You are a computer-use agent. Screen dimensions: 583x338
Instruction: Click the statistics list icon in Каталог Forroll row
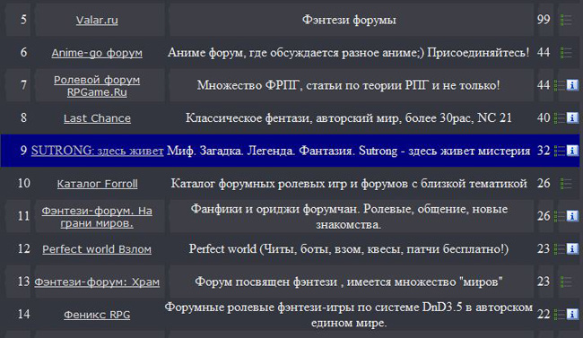pos(566,183)
